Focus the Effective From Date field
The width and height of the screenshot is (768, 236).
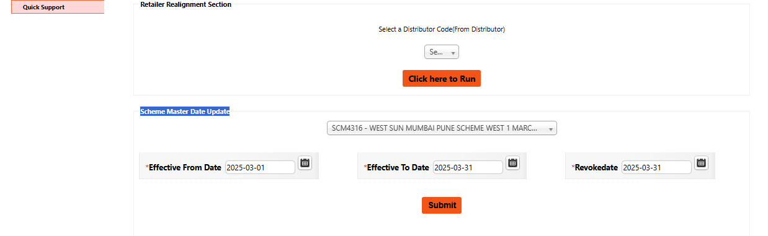(260, 167)
